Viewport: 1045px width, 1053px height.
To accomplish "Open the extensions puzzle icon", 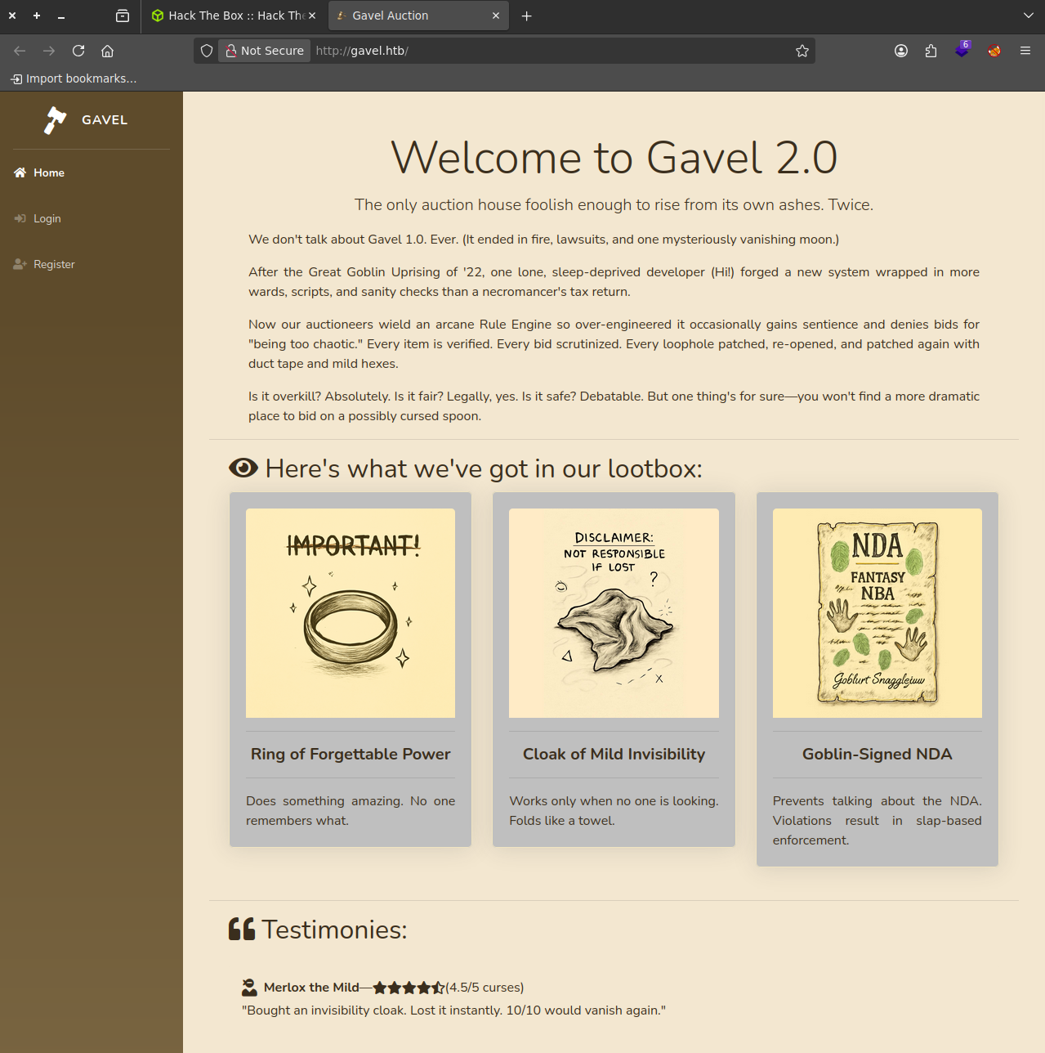I will (931, 51).
